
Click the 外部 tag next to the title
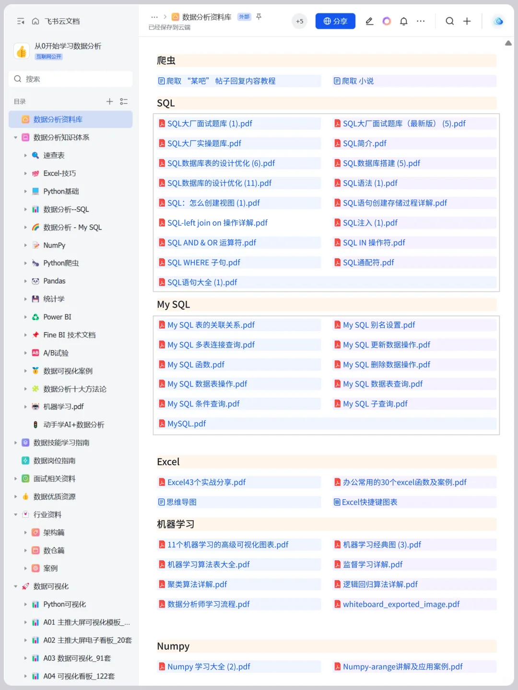coord(245,17)
